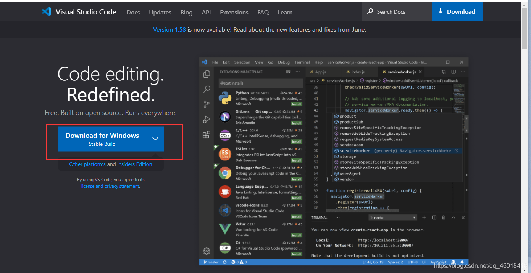Open the editor "..." more actions menu

463,72
